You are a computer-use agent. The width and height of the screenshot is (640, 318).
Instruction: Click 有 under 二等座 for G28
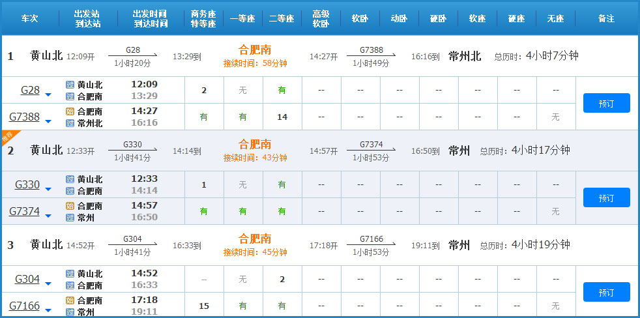[x=282, y=90]
